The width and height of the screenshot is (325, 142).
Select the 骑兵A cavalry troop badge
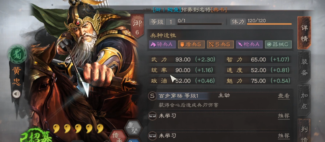pyautogui.click(x=162, y=45)
